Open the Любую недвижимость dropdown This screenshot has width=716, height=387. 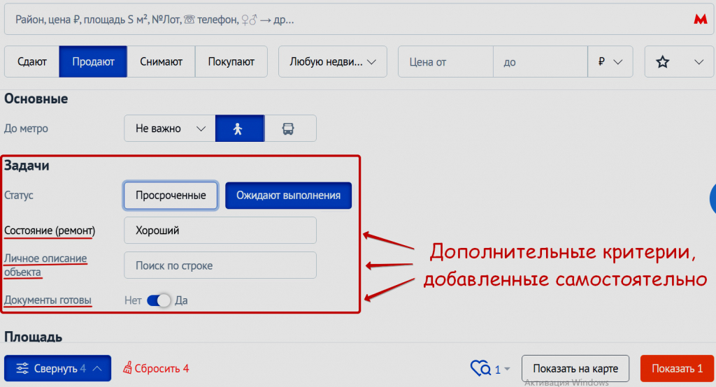click(333, 61)
